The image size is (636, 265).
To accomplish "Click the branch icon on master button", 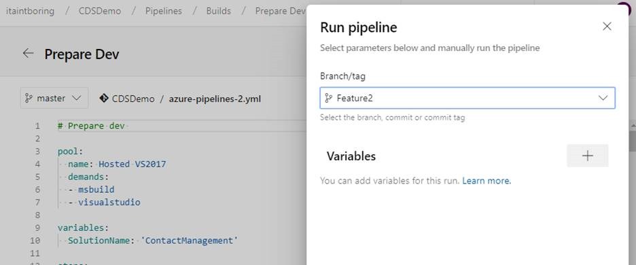I will click(x=29, y=99).
